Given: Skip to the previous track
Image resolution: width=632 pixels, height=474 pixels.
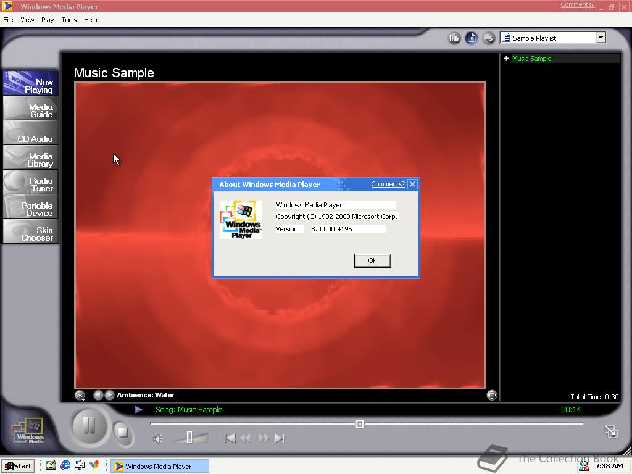Looking at the screenshot, I should pos(230,438).
